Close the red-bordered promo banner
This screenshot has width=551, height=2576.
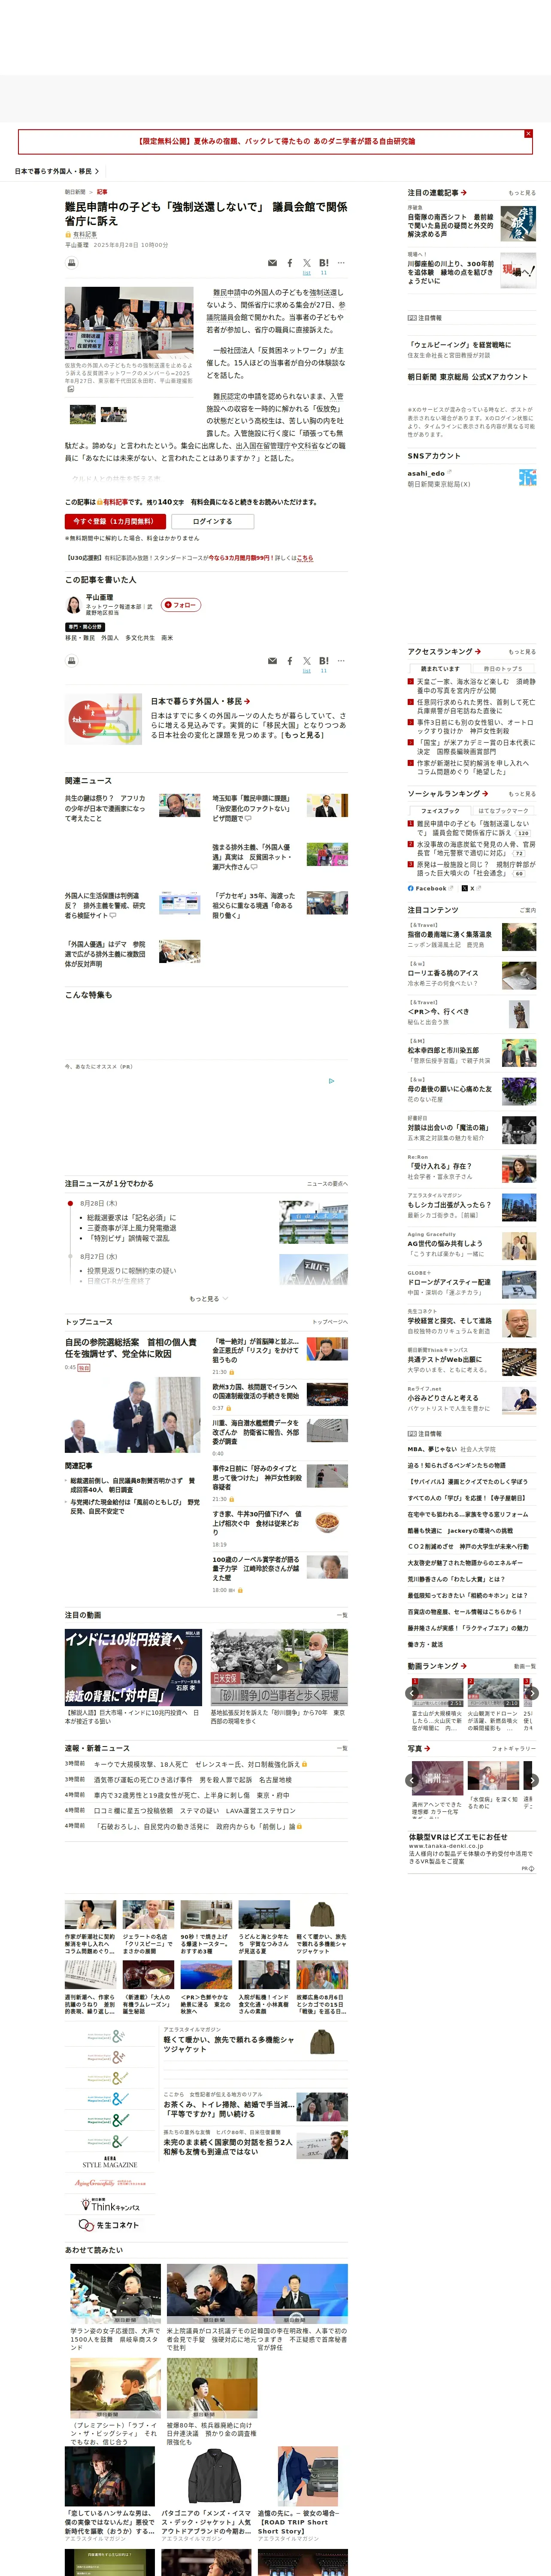(528, 133)
